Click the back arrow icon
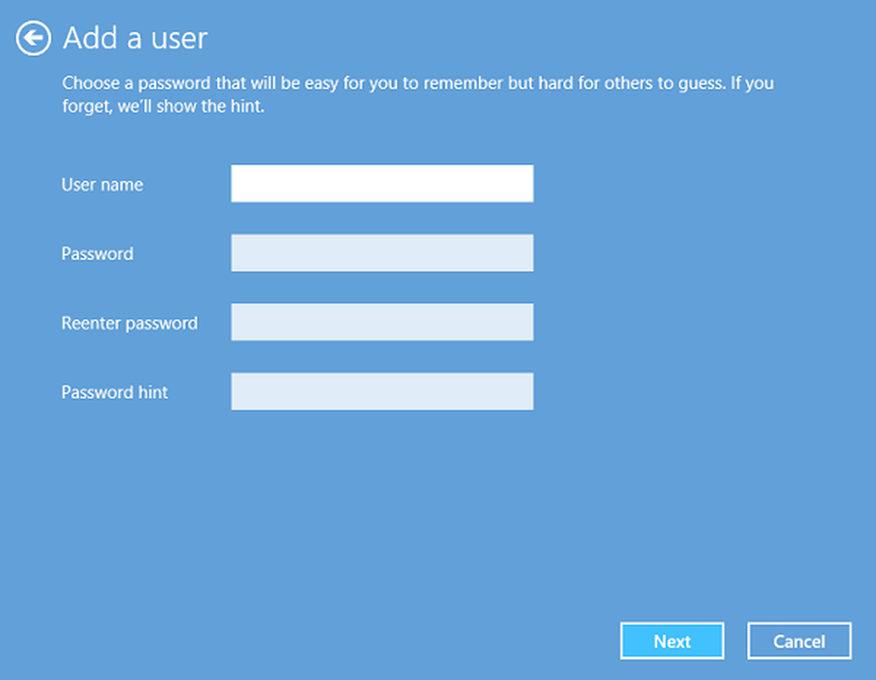This screenshot has width=876, height=680. [33, 39]
